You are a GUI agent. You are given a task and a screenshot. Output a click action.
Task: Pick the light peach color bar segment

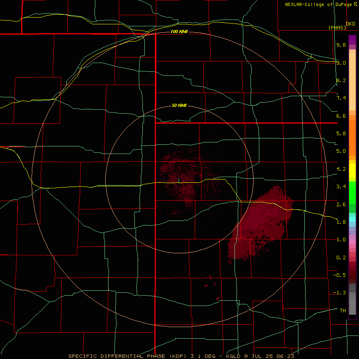tap(352, 82)
